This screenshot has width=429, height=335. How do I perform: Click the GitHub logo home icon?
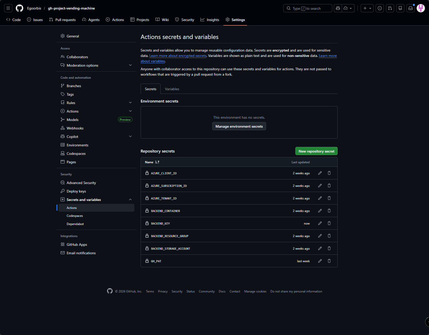tap(19, 8)
